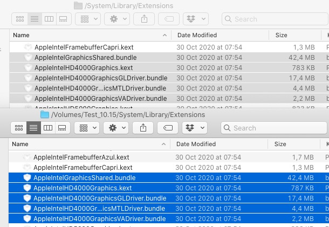The image size is (329, 227).
Task: Select AppleIntelHD4000GraphicsVADriver.bundle in top window
Action: pyautogui.click(x=169, y=99)
